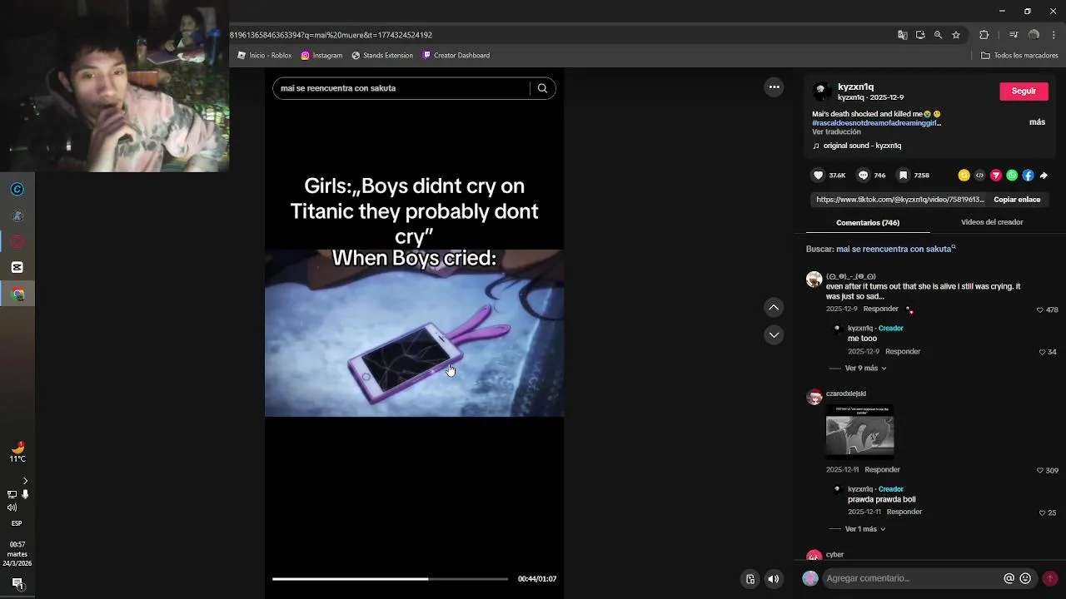Switch to the 'Videos del creador' tab
The image size is (1066, 599).
tap(992, 222)
